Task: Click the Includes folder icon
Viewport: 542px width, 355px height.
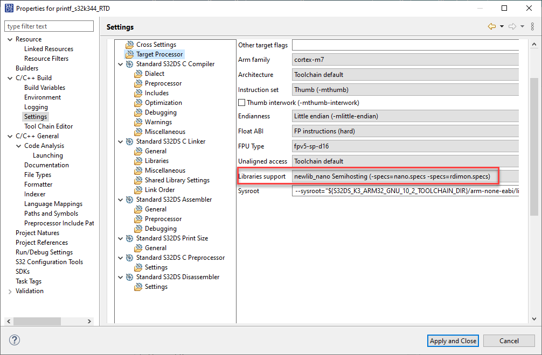Action: (138, 93)
